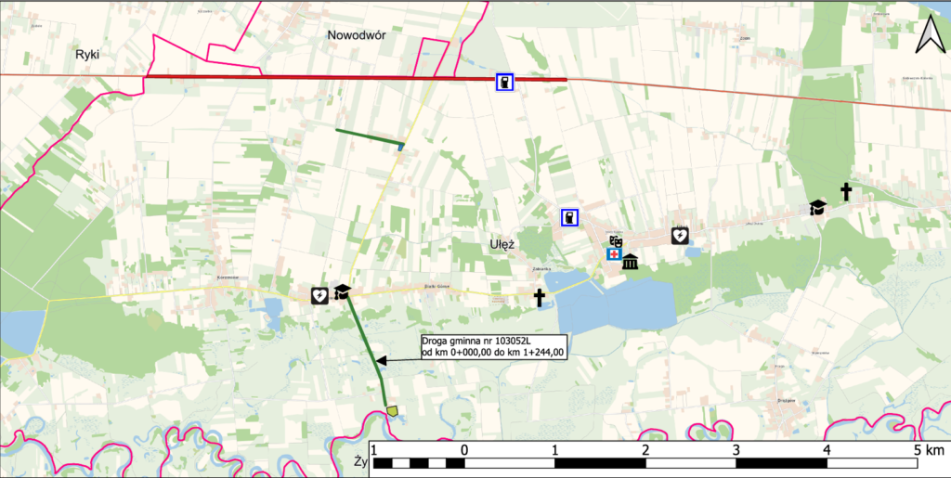This screenshot has width=951, height=478.
Task: Click the north arrow symbol
Action: 928,35
